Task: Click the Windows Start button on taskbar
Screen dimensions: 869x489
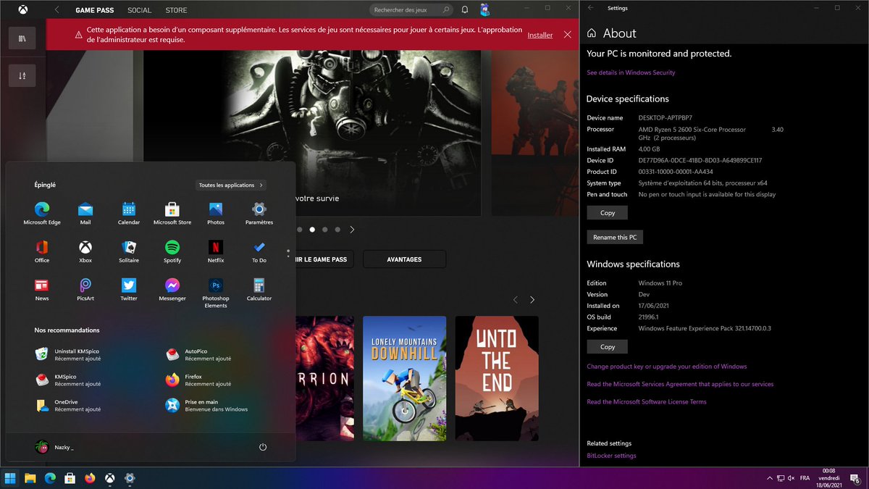Action: (11, 478)
